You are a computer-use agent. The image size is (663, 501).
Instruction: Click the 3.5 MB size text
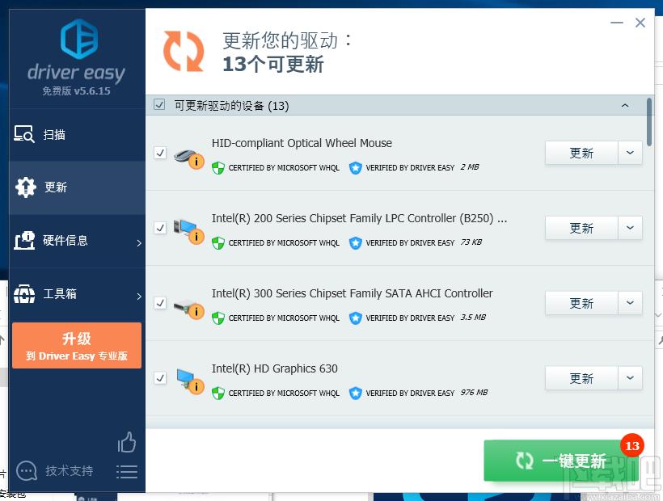473,318
